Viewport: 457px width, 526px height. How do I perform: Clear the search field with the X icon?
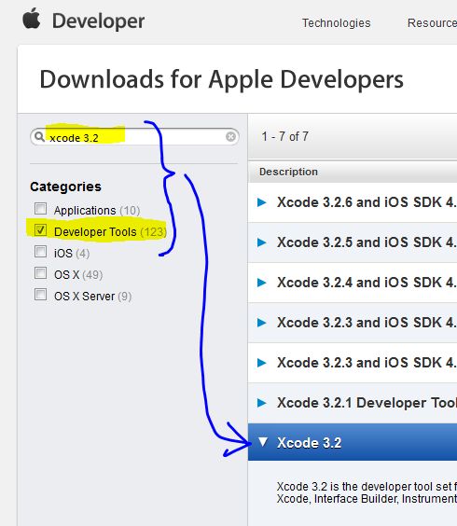[x=230, y=136]
